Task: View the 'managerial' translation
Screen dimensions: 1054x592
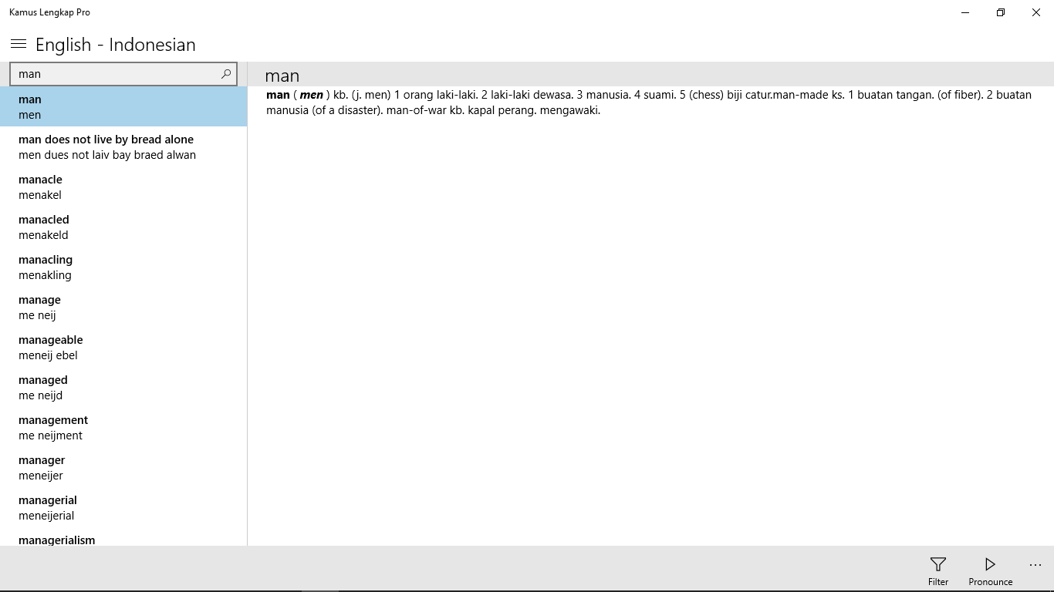Action: pyautogui.click(x=123, y=507)
